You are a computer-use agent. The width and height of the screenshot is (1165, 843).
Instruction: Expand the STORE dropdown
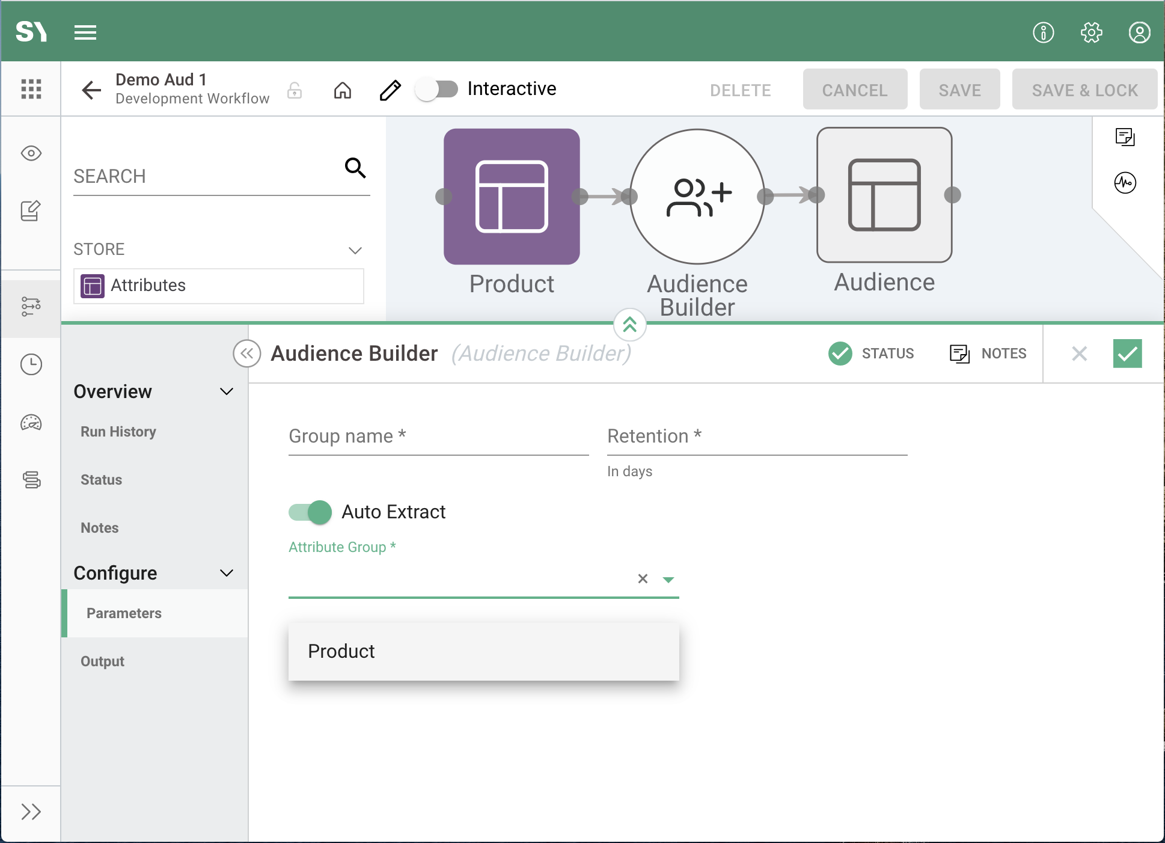355,250
